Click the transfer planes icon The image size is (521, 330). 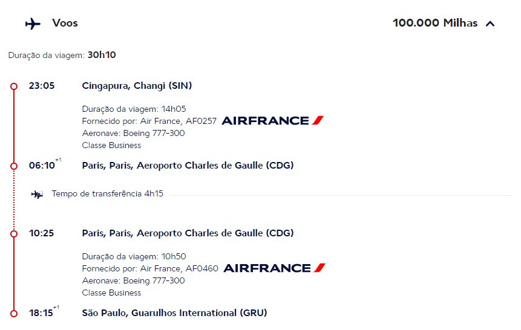point(38,194)
